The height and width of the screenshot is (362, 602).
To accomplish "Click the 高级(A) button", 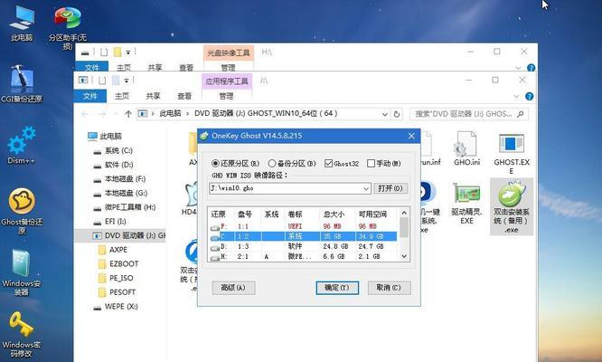I will [233, 288].
